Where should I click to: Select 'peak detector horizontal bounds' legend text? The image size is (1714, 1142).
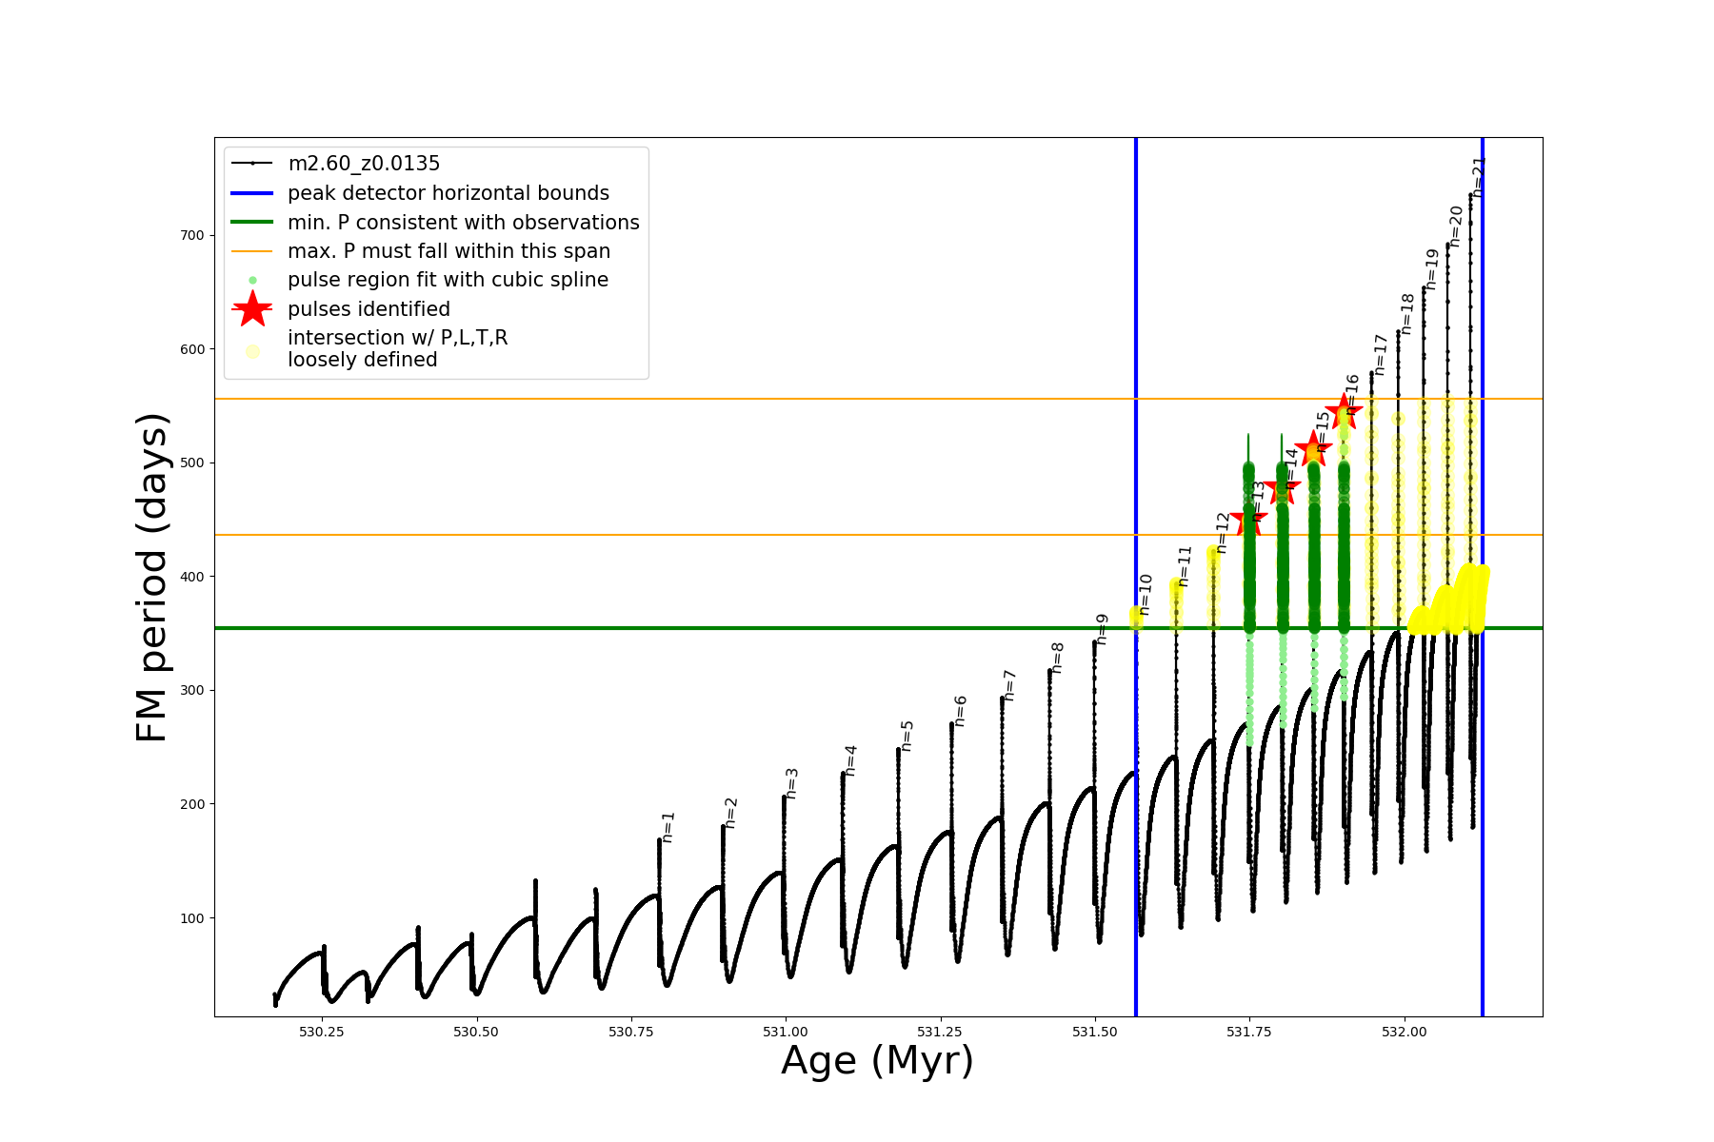(x=448, y=193)
